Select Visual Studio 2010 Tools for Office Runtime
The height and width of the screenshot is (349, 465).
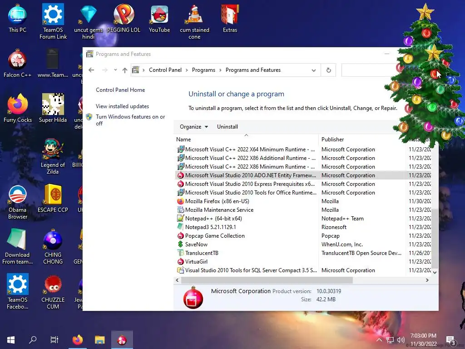[303, 193]
